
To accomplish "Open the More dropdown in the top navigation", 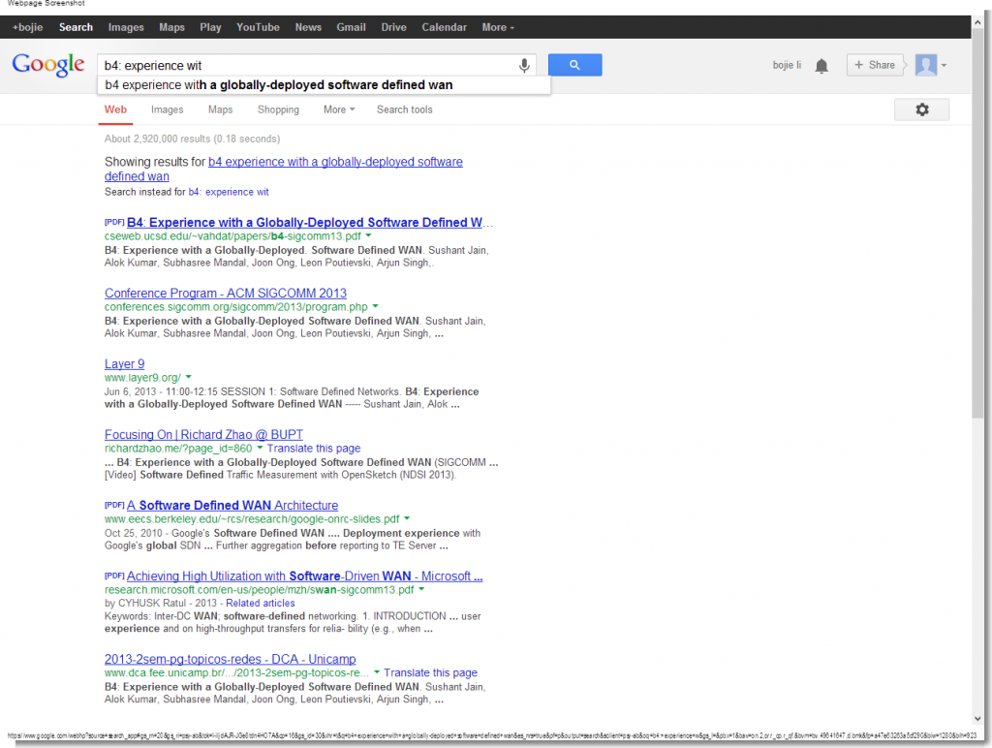I will (x=497, y=27).
